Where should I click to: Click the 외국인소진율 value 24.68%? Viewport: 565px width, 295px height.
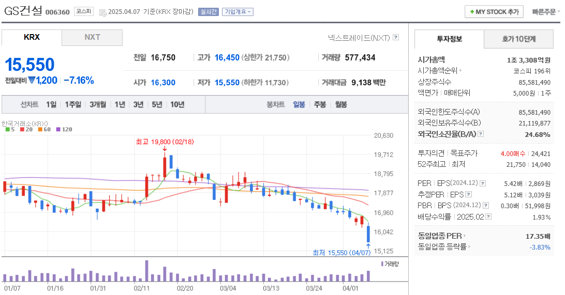[538, 134]
